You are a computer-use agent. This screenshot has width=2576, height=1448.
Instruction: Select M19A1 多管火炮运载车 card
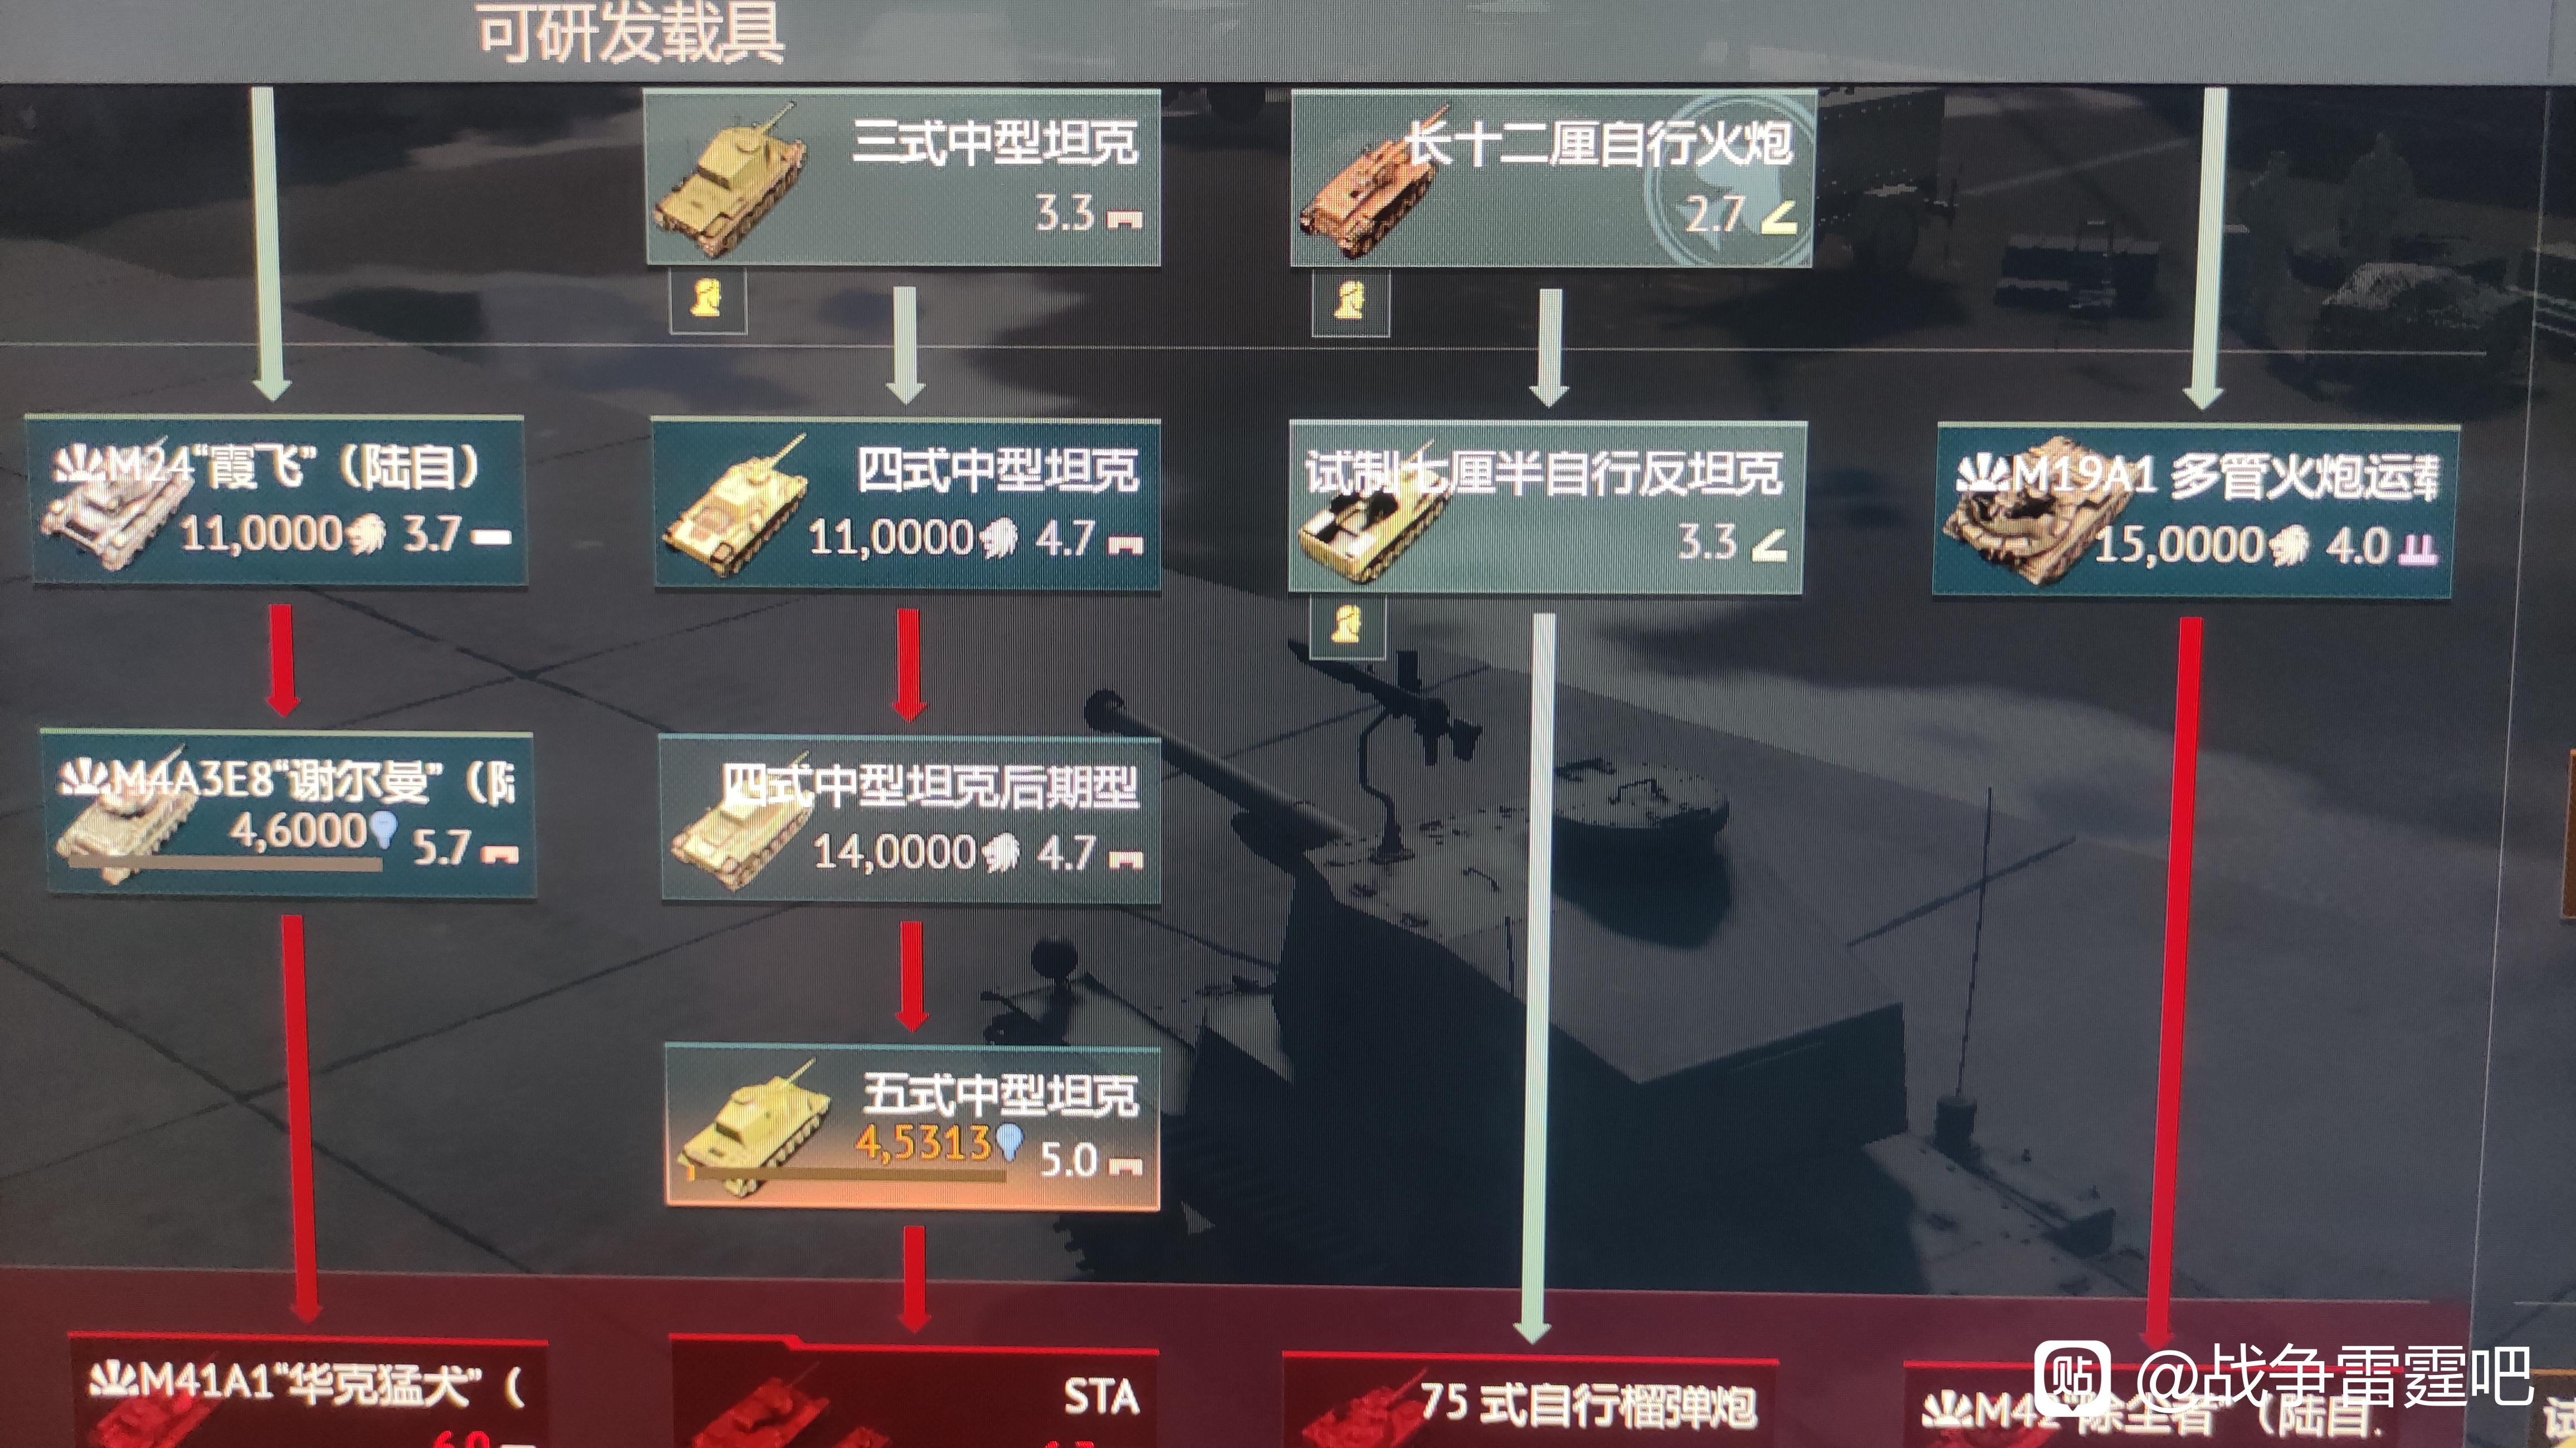pyautogui.click(x=2195, y=510)
